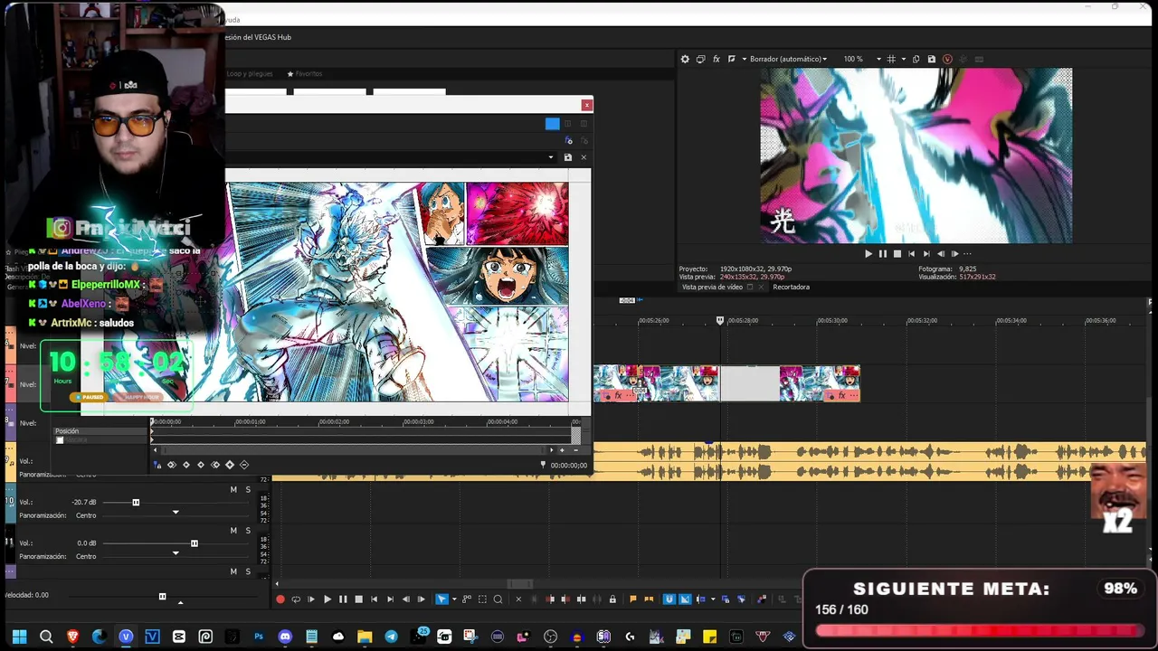The width and height of the screenshot is (1158, 651).
Task: Open Borrador (automático) preview quality dropdown
Action: (x=788, y=59)
